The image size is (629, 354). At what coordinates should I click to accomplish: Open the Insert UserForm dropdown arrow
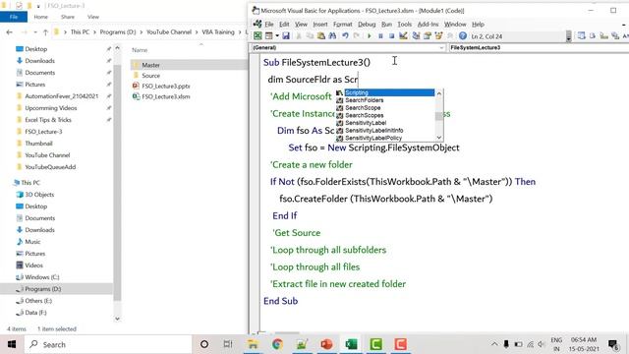(x=277, y=36)
